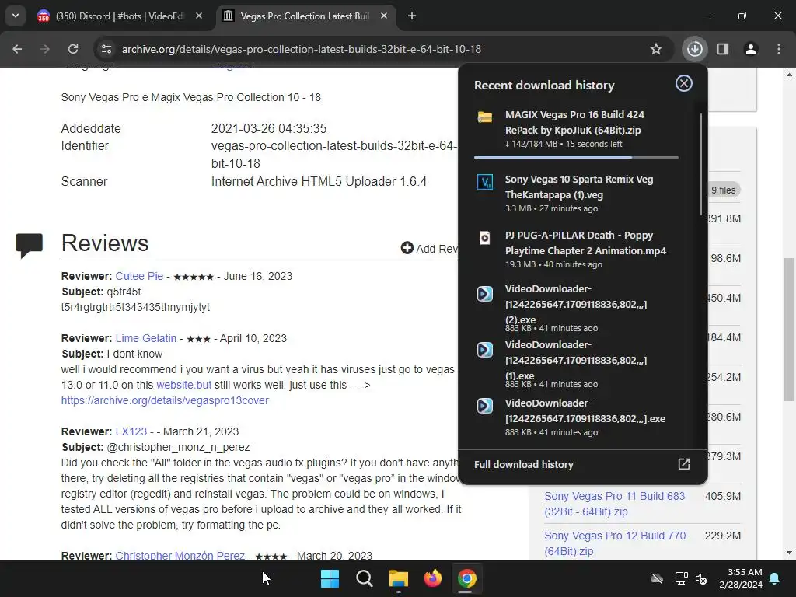Open Chrome three-dot menu
Screen dimensions: 796x597
(779, 49)
